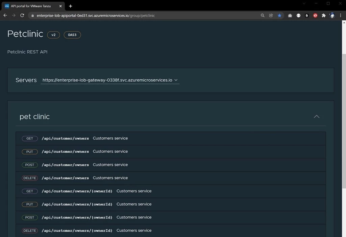The width and height of the screenshot is (346, 237).
Task: Select the API portal for VMware Tanzu tab
Action: [33, 6]
